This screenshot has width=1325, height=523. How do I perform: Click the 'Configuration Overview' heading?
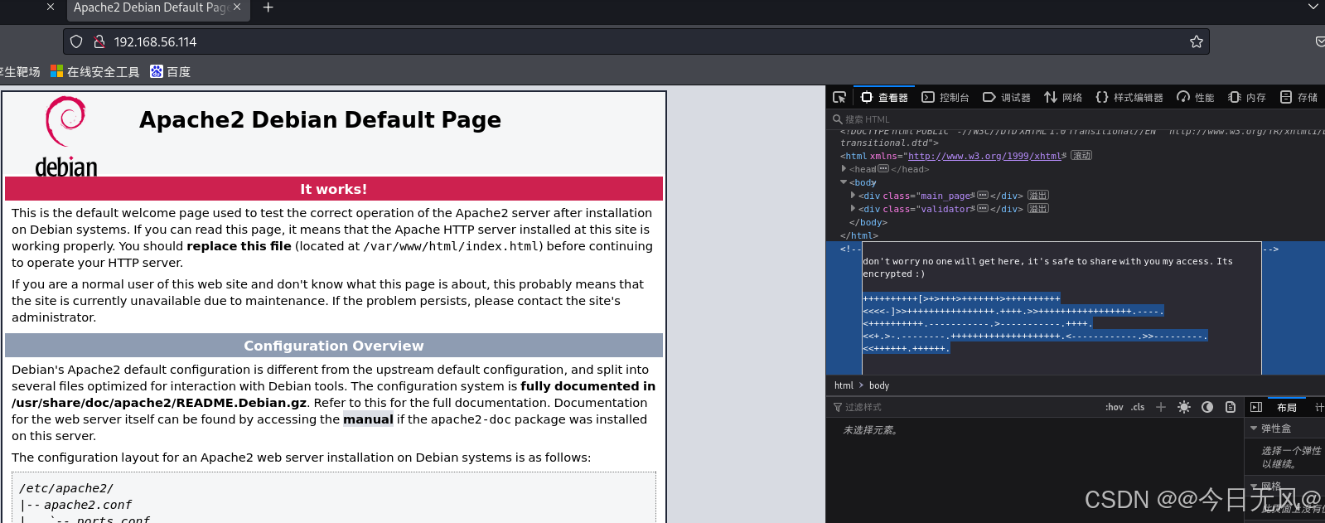coord(334,346)
